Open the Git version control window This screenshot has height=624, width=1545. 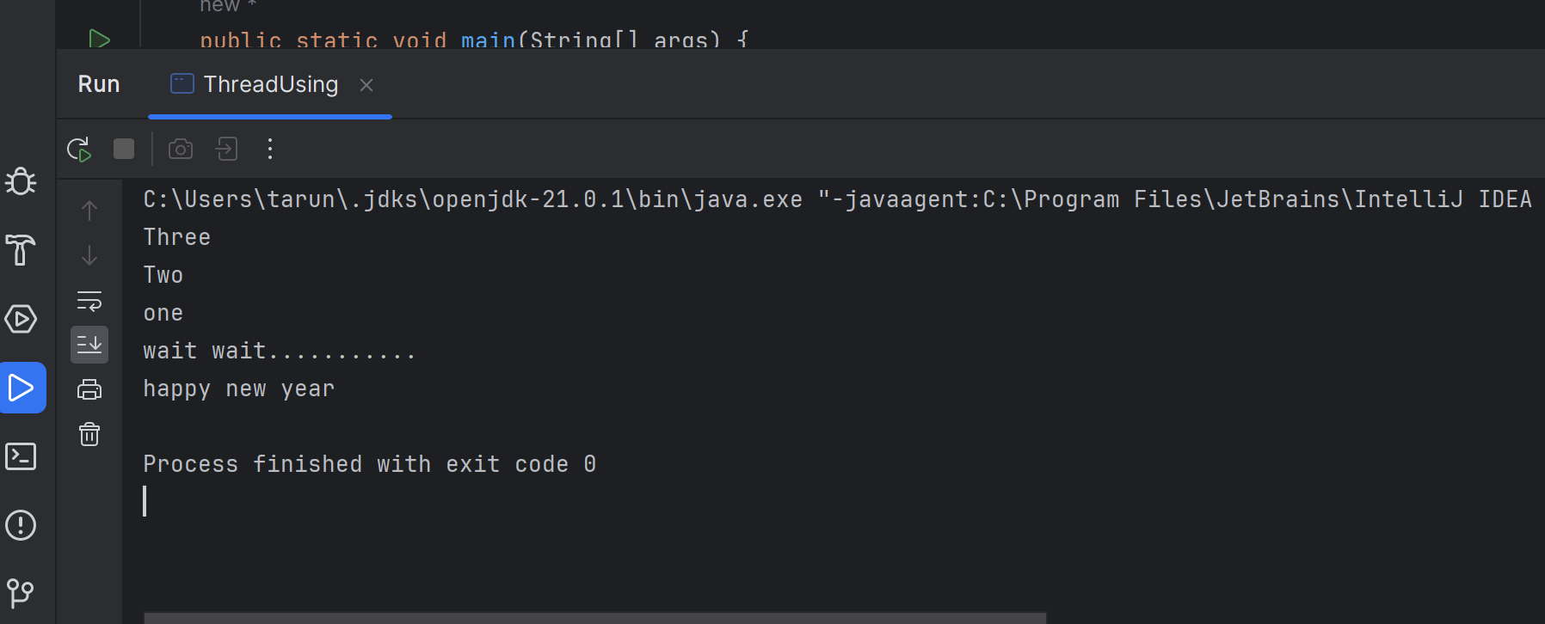click(x=21, y=592)
